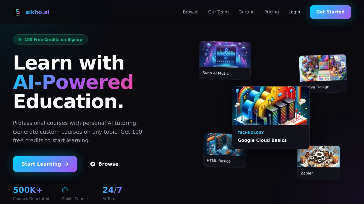Click the Get Started button
The image size is (364, 204).
330,12
